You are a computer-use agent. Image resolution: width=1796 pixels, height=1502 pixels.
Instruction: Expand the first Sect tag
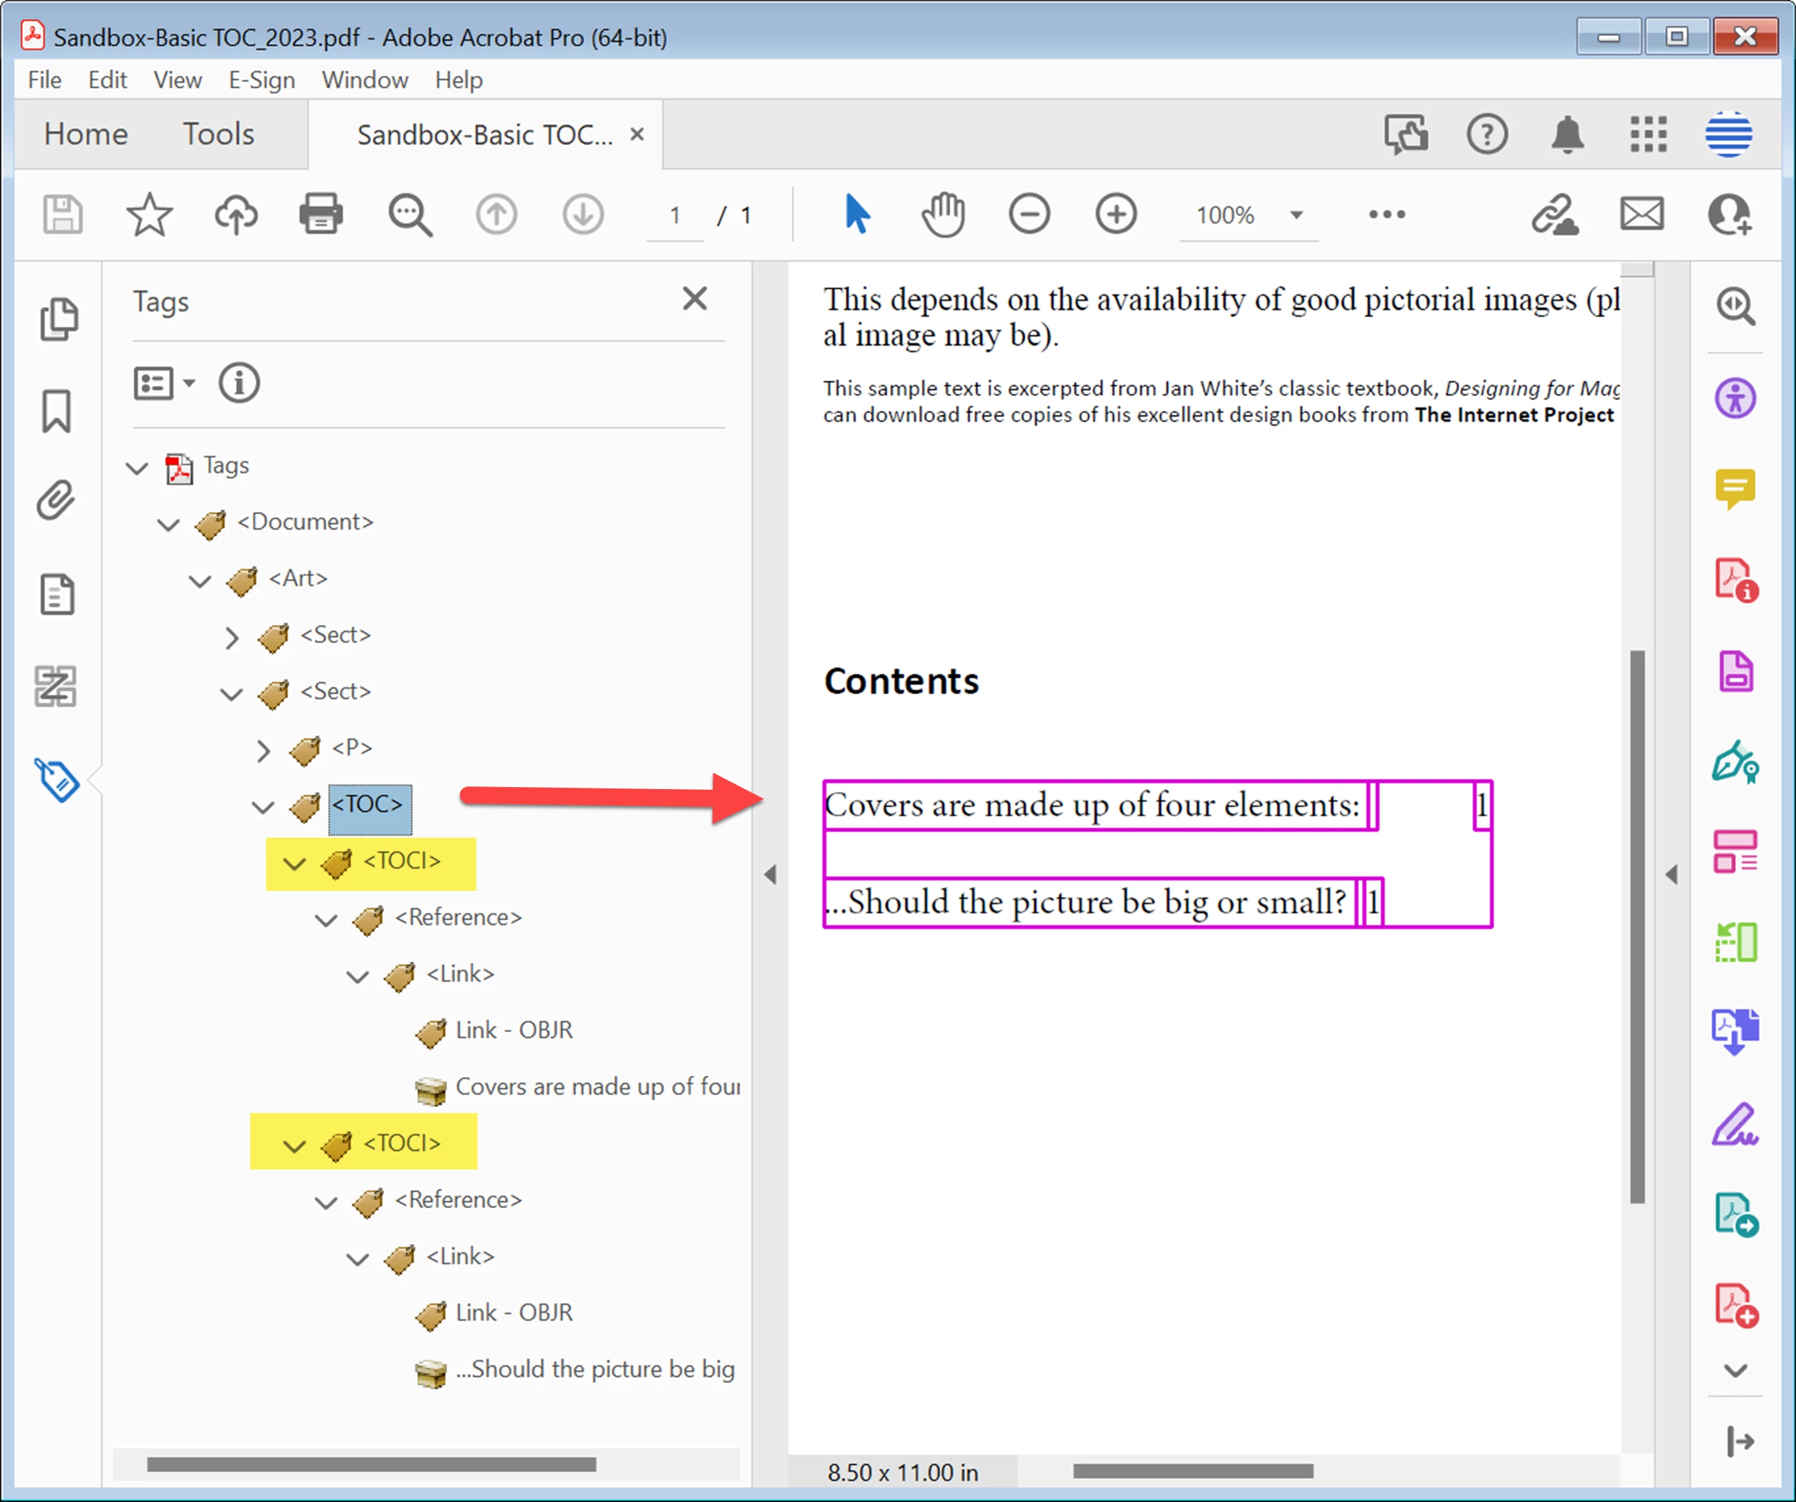click(x=232, y=637)
